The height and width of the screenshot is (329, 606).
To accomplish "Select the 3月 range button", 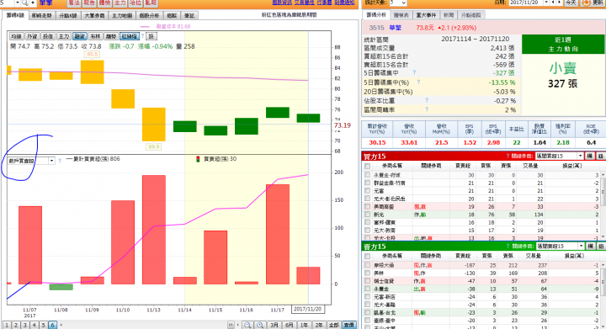I will click(274, 325).
